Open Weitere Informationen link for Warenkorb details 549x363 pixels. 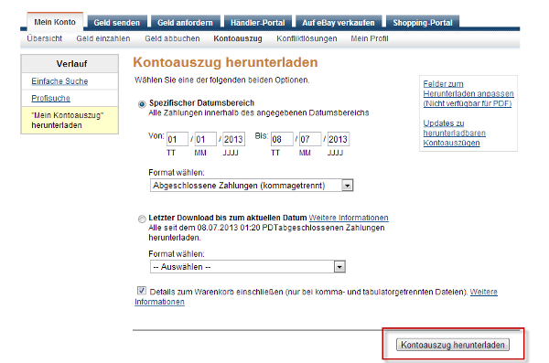point(483,292)
